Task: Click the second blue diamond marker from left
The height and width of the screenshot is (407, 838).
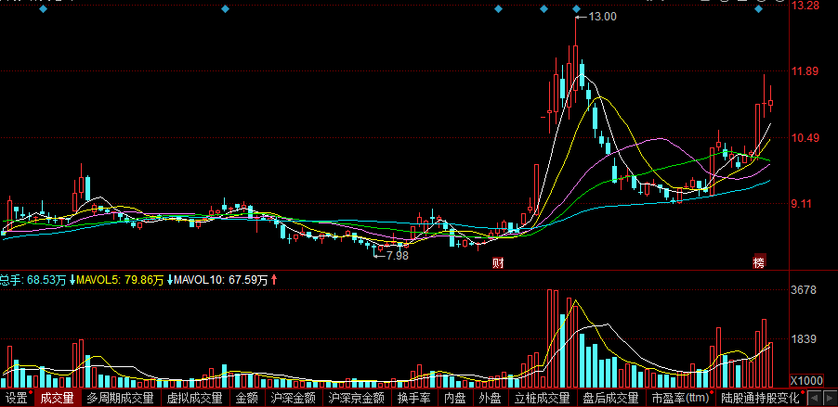Action: tap(225, 9)
